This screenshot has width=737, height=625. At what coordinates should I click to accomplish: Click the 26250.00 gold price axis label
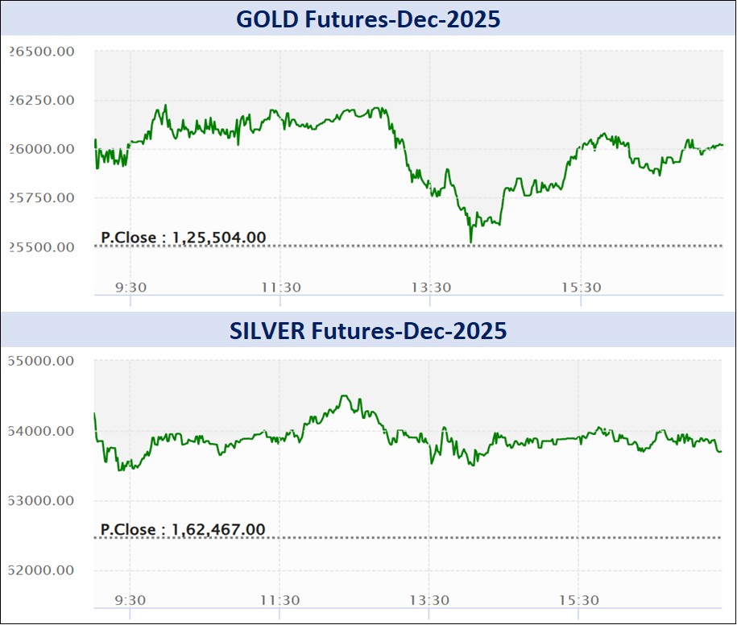click(42, 101)
